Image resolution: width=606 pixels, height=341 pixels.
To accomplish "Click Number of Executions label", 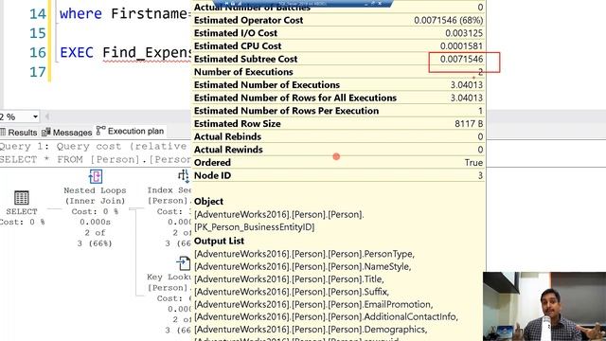I will 243,72.
